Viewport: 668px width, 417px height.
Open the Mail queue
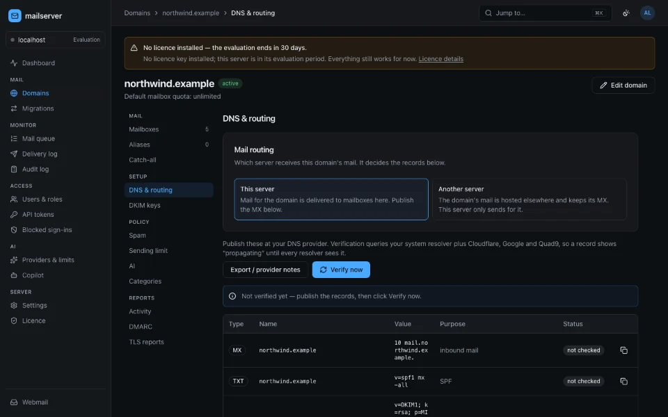point(56,139)
